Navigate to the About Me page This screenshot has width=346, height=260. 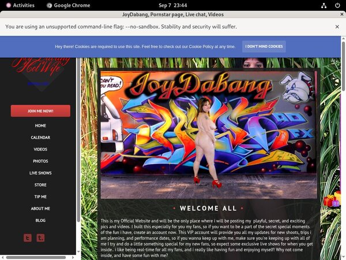[40, 209]
